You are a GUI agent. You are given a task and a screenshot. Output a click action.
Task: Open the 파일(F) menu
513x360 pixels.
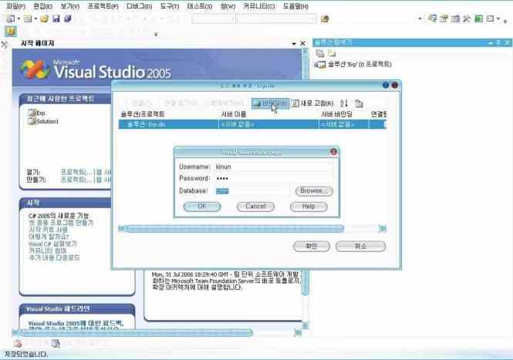coord(15,6)
